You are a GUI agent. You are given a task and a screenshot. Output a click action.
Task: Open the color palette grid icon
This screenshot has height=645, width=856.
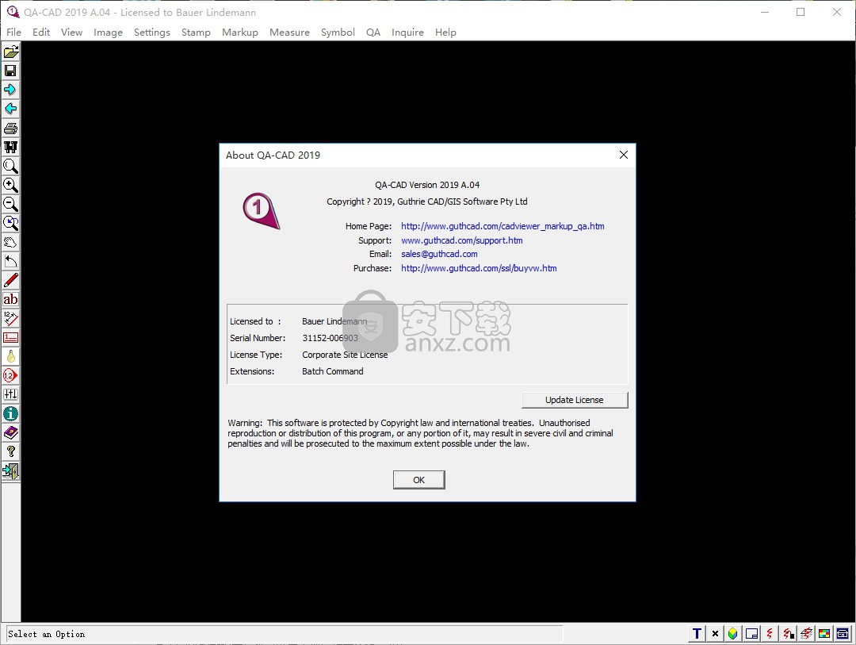pyautogui.click(x=824, y=634)
